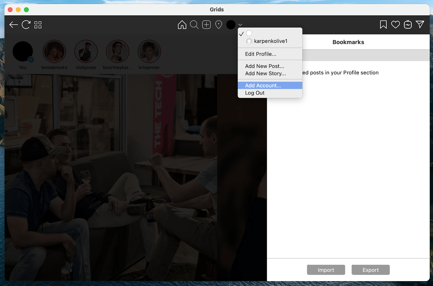Click the nickjonas username label
The height and width of the screenshot is (286, 433).
86,67
